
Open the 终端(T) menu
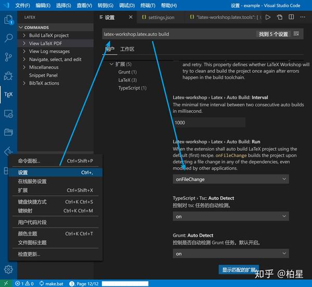(x=148, y=5)
